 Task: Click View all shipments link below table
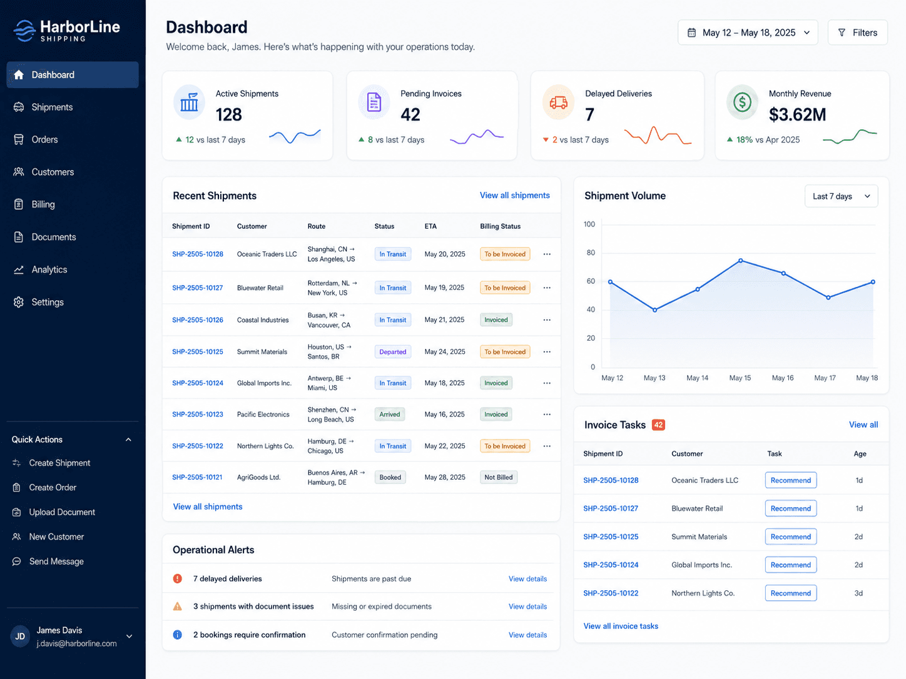208,507
